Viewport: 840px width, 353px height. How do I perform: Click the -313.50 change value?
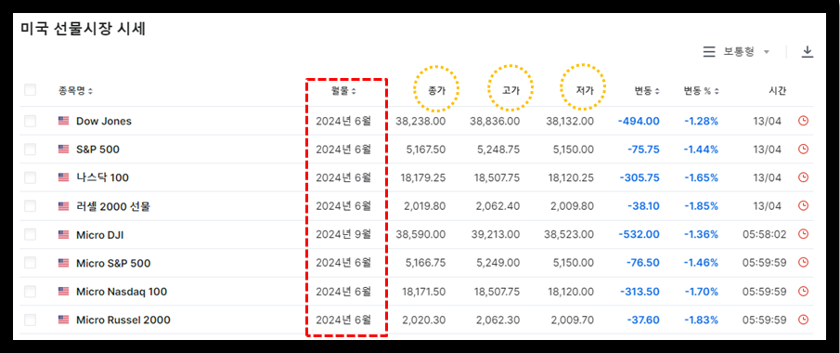click(640, 292)
